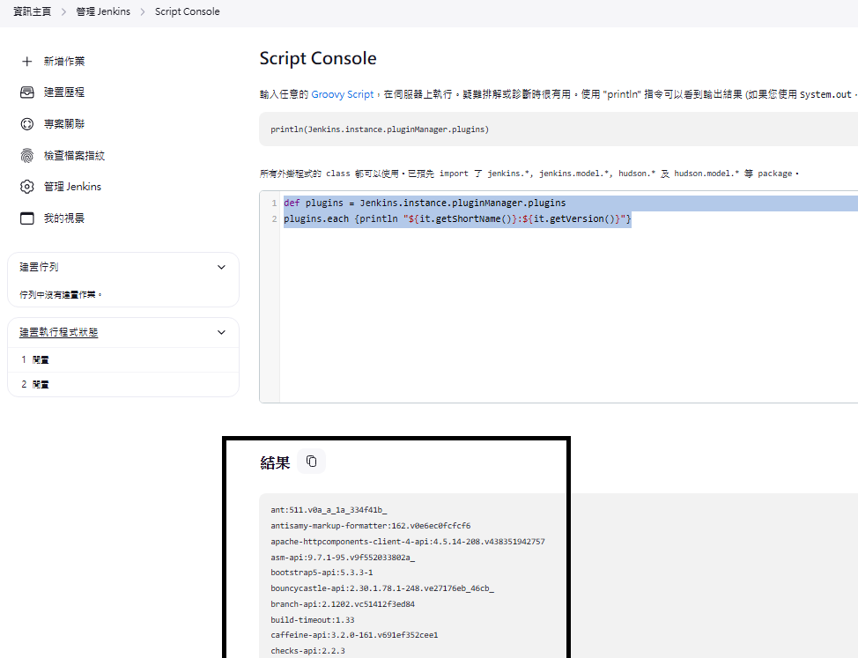Click line 1 'def plugins' in the editor
858x658 pixels.
425,203
